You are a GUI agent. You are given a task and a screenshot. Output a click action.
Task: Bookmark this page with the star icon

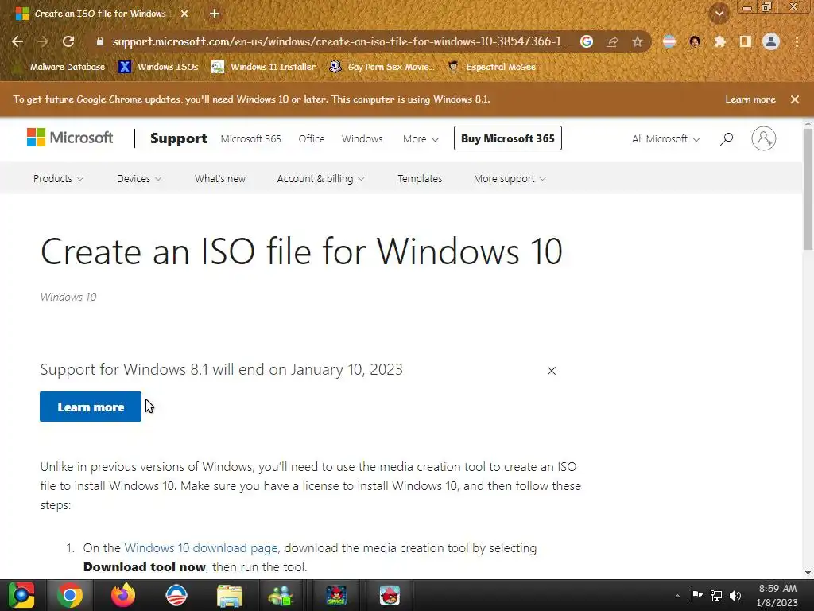638,41
